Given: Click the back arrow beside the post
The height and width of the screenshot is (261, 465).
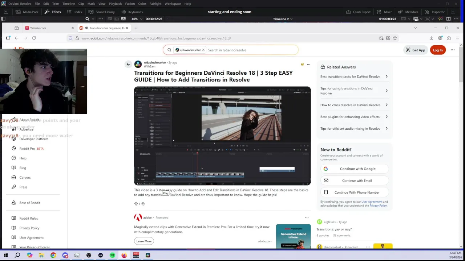Looking at the screenshot, I should point(128,64).
